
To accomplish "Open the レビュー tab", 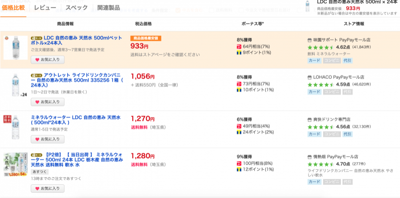I will 45,8.
